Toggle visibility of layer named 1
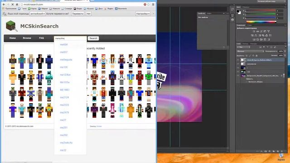This screenshot has height=163, width=290. pos(238,68)
